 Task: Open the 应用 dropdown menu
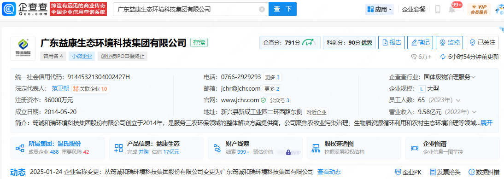[380, 9]
